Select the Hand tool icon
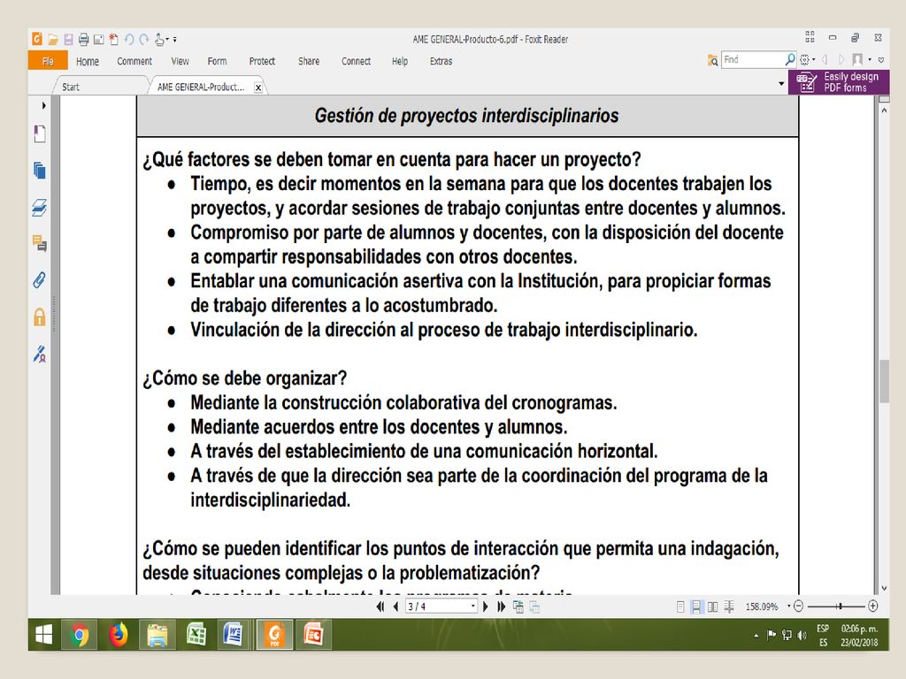The height and width of the screenshot is (679, 906). tap(159, 39)
